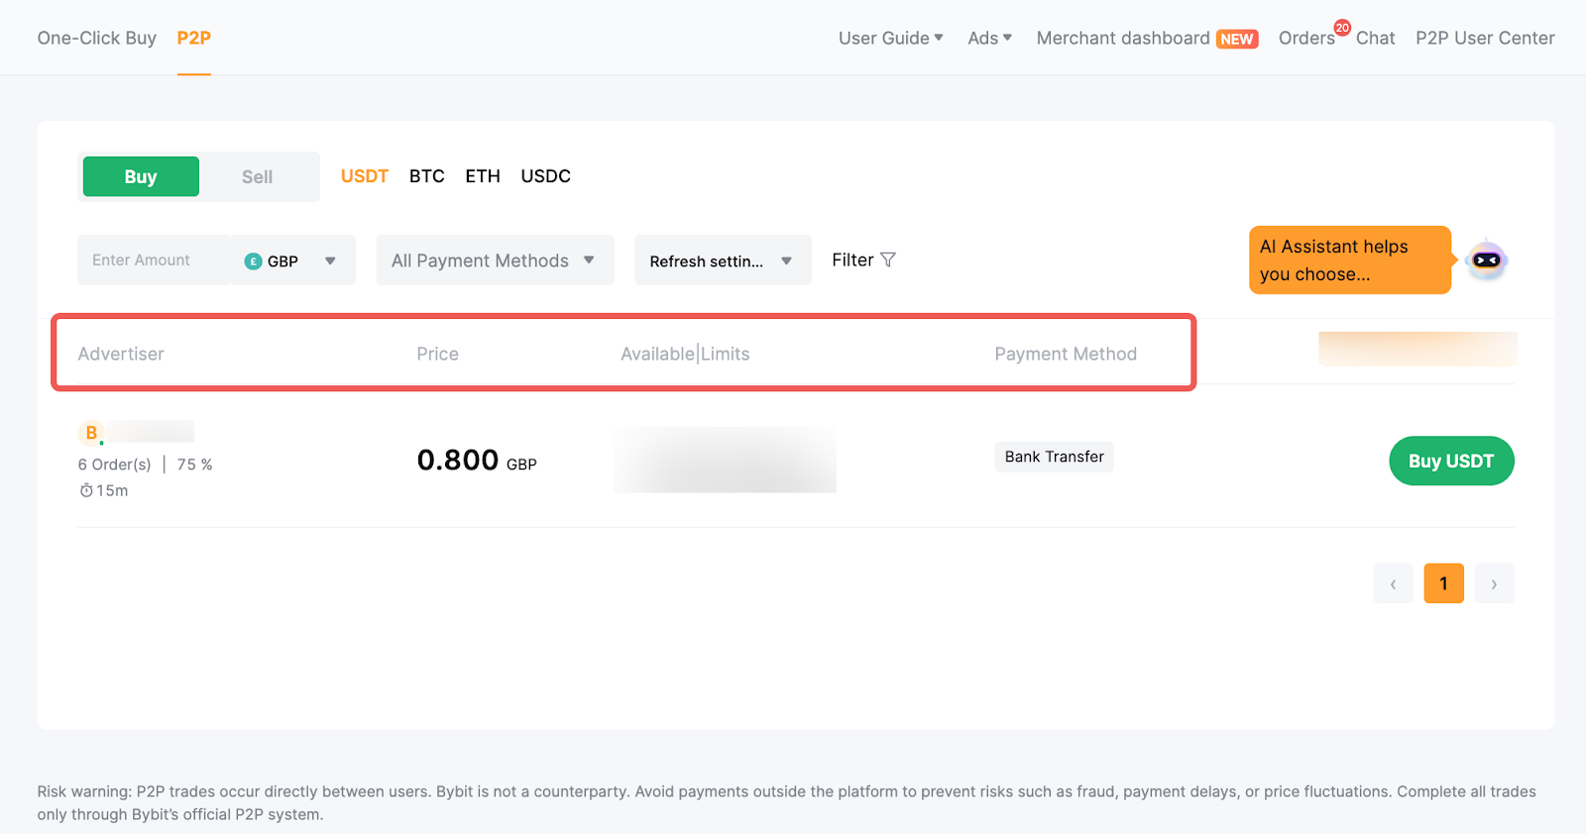This screenshot has height=834, width=1586.
Task: Click the advertiser avatar icon B
Action: pyautogui.click(x=91, y=433)
